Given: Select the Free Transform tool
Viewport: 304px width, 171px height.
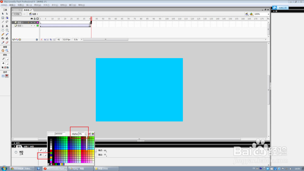Looking at the screenshot, I should point(3,18).
